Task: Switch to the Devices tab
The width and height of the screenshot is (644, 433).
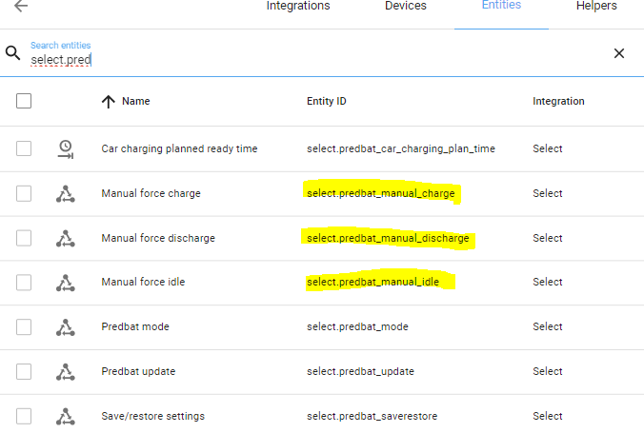Action: 406,6
